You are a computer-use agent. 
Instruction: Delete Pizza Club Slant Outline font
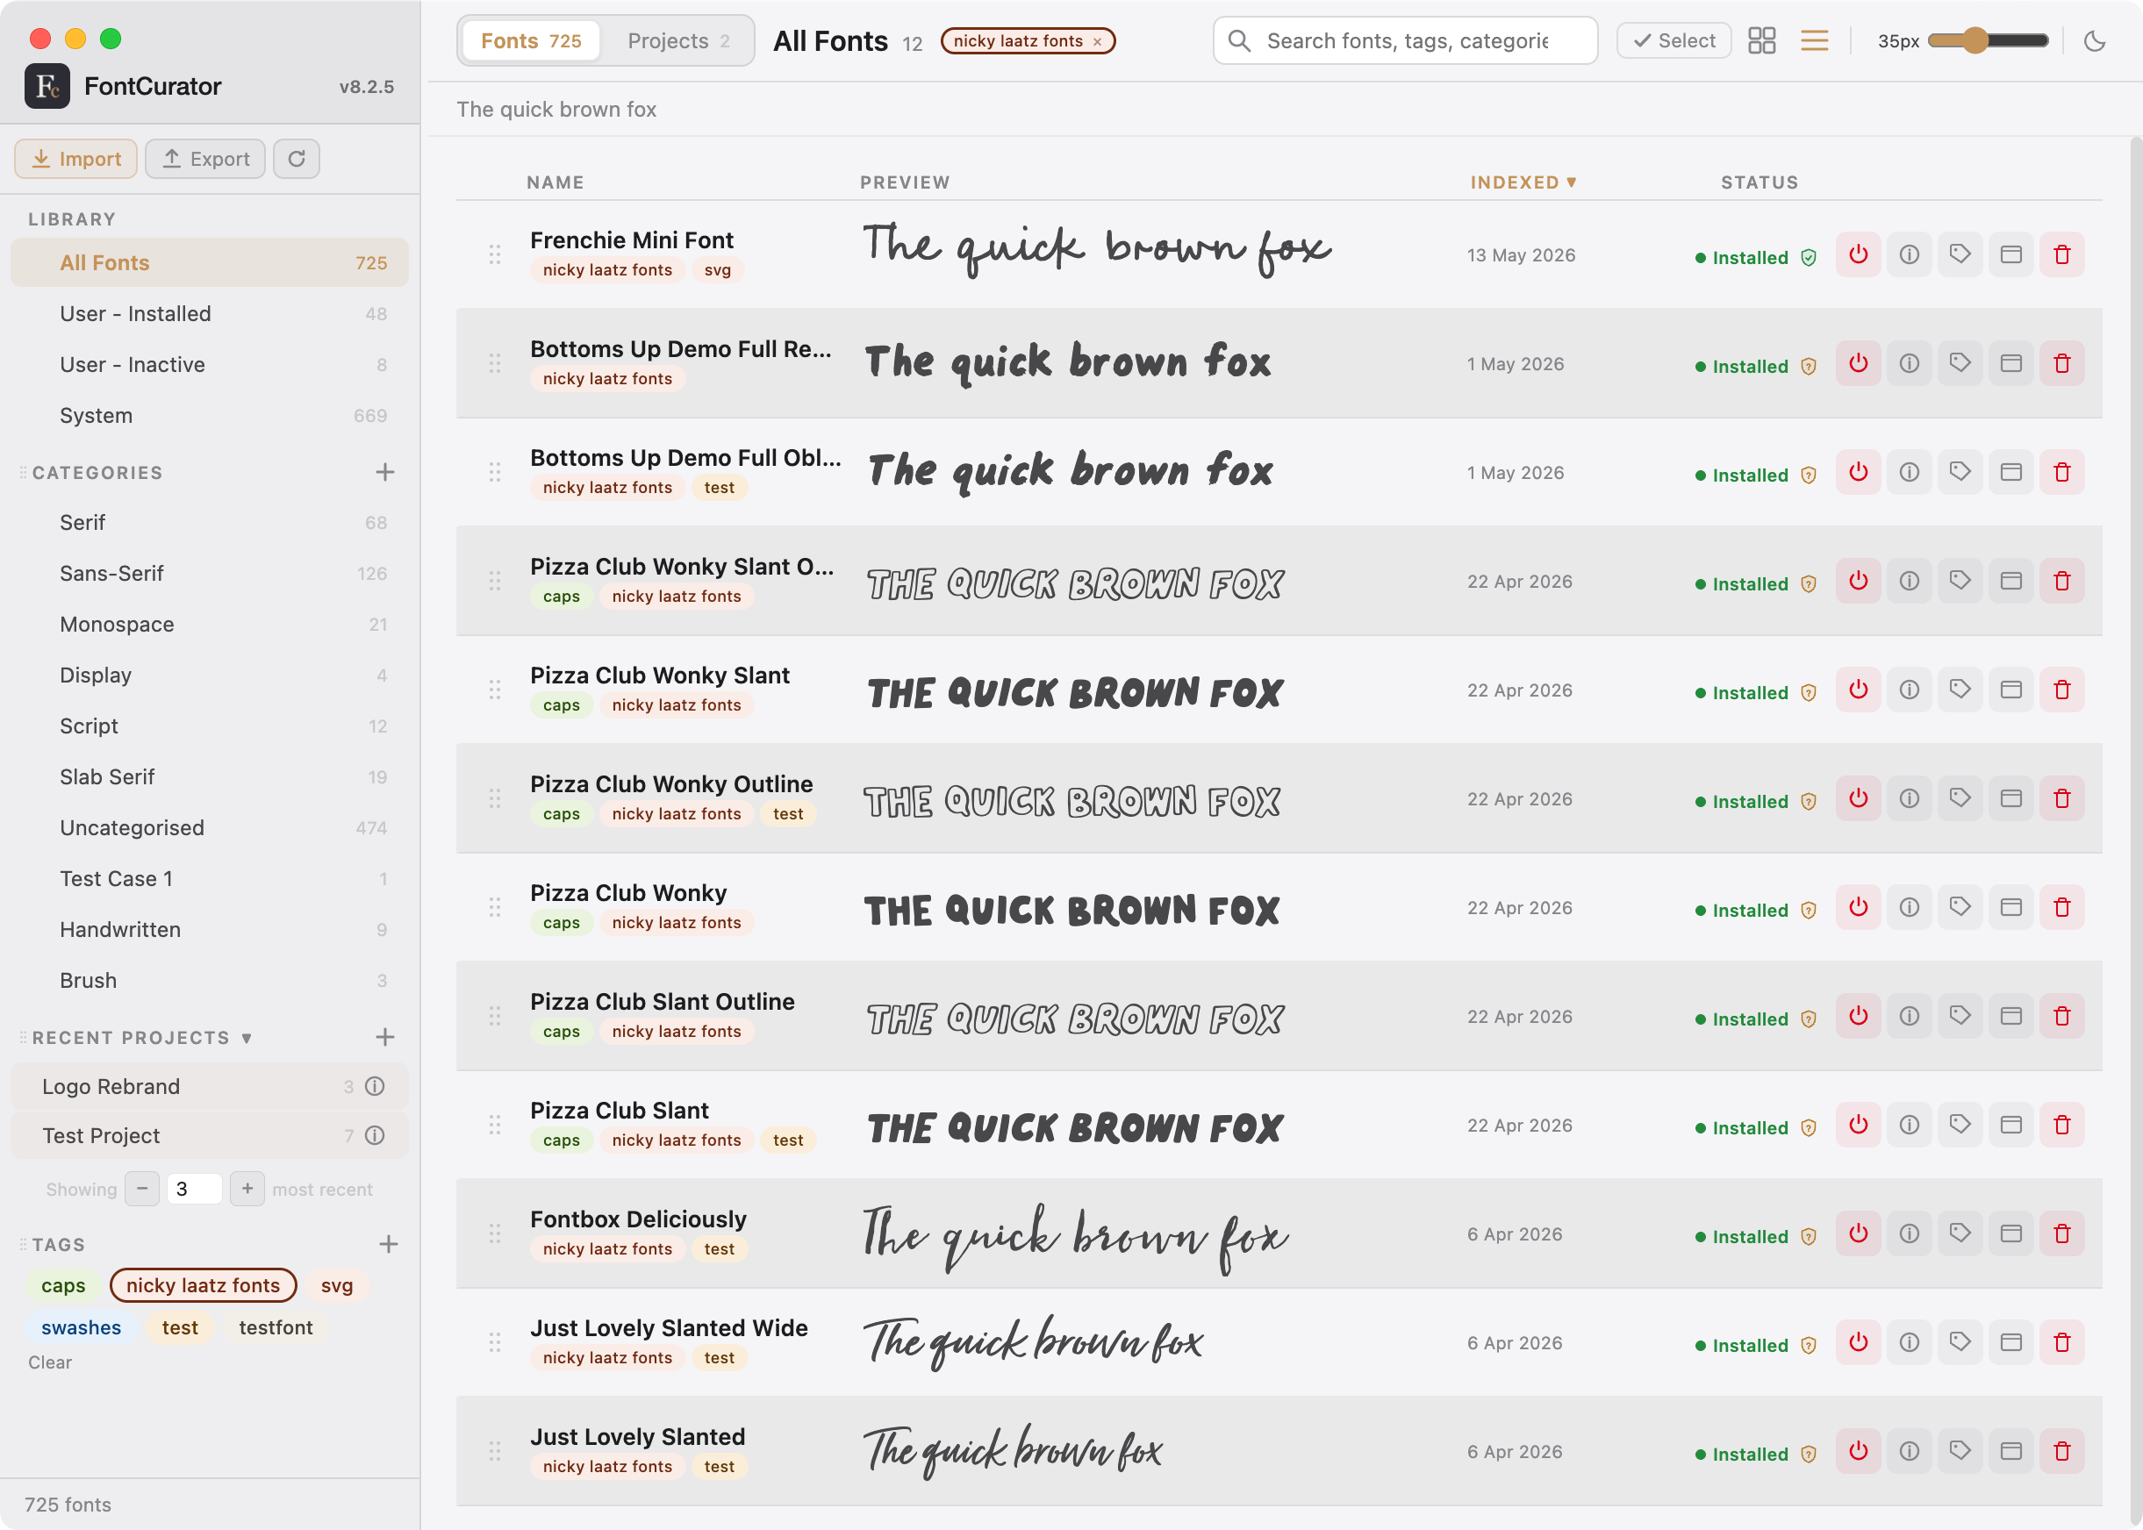point(2061,1017)
